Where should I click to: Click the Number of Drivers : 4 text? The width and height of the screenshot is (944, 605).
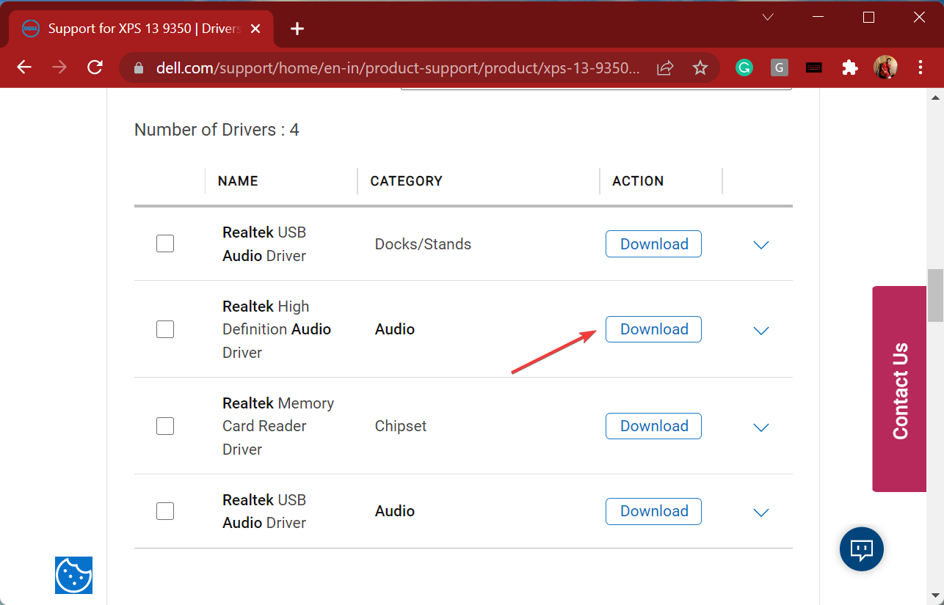(217, 130)
